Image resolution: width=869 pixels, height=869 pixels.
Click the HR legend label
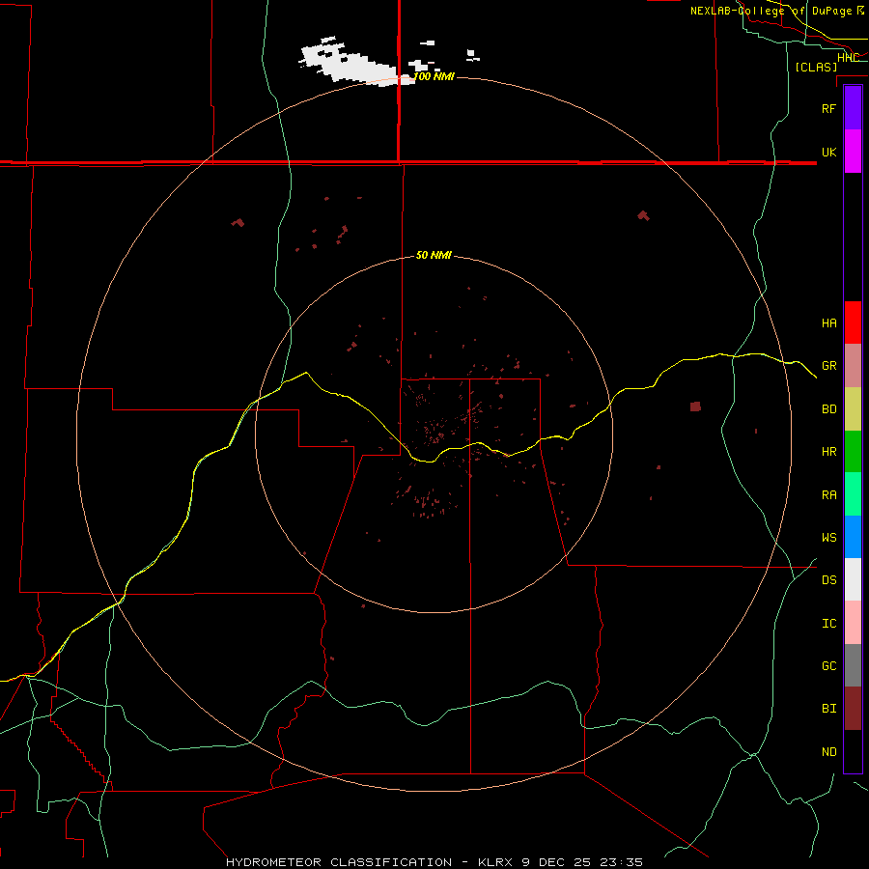pyautogui.click(x=828, y=452)
